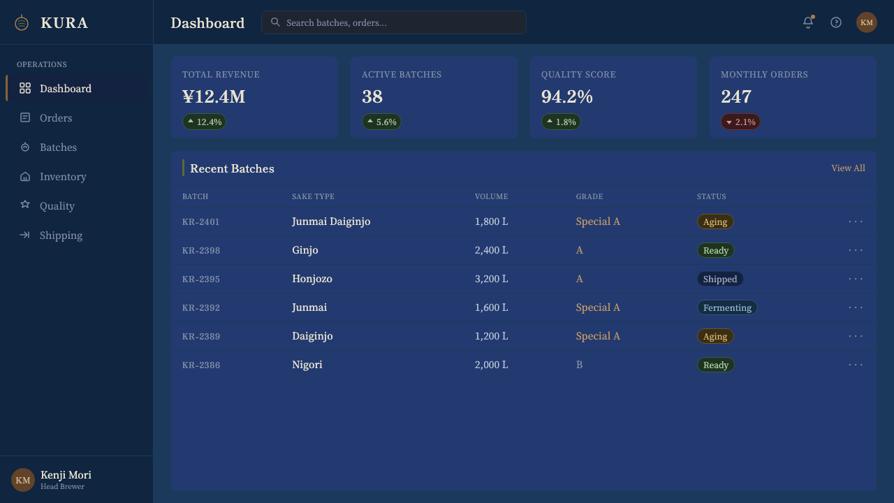The width and height of the screenshot is (894, 503).
Task: Open more options for Nigori batch
Action: coord(856,365)
